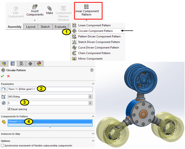Click the Circular Pattern panel title
The height and width of the screenshot is (149, 185).
pyautogui.click(x=16, y=70)
